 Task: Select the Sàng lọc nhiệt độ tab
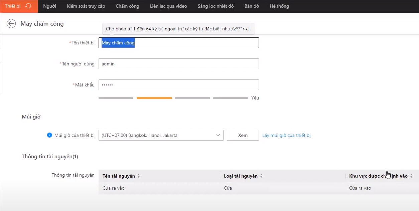click(216, 6)
